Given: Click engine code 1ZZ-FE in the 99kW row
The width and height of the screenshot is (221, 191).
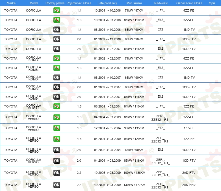Looking at the screenshot, I should pyautogui.click(x=189, y=128).
